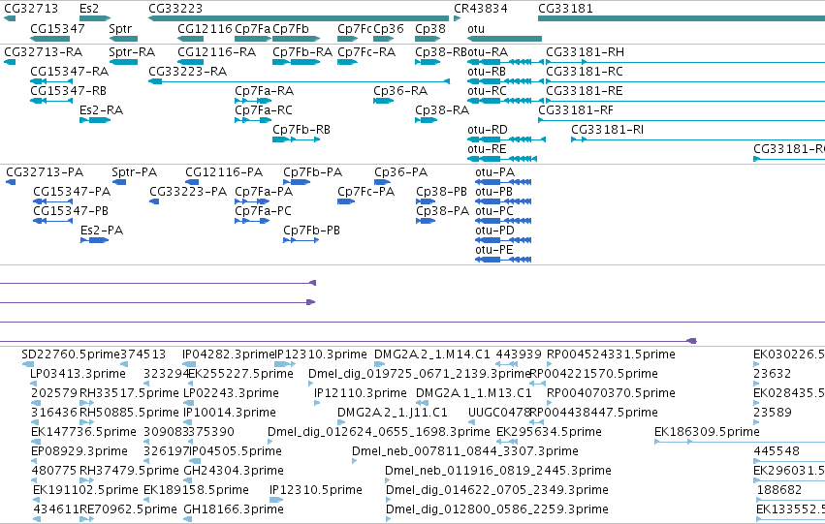This screenshot has height=524, width=825.
Task: Select protein otu-PA
Action: (503, 182)
